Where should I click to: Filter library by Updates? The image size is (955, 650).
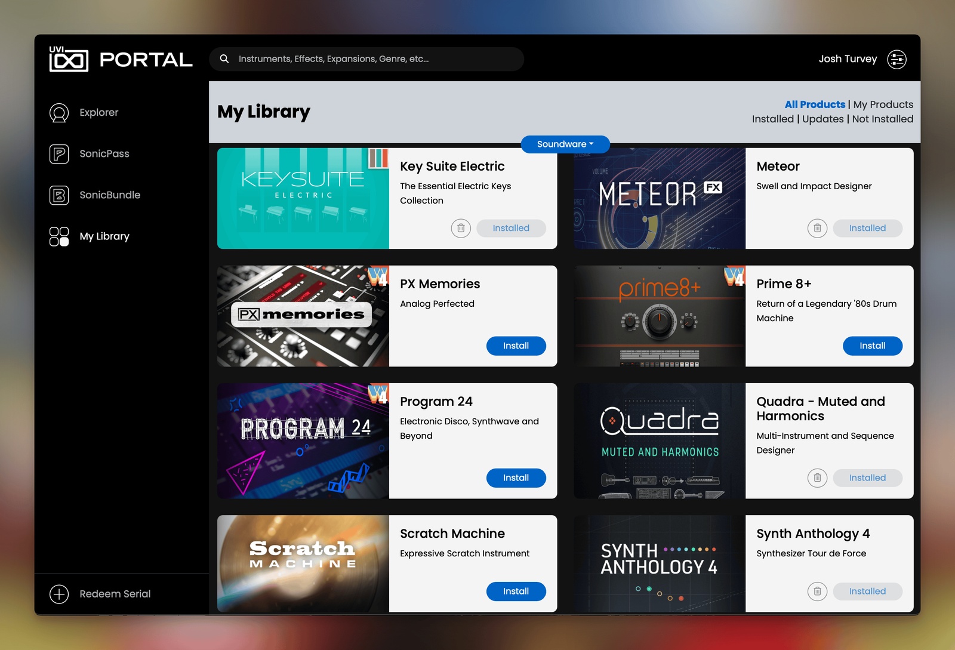[823, 119]
